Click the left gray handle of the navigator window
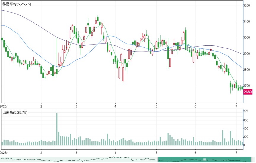256x163 pixels. (158, 159)
